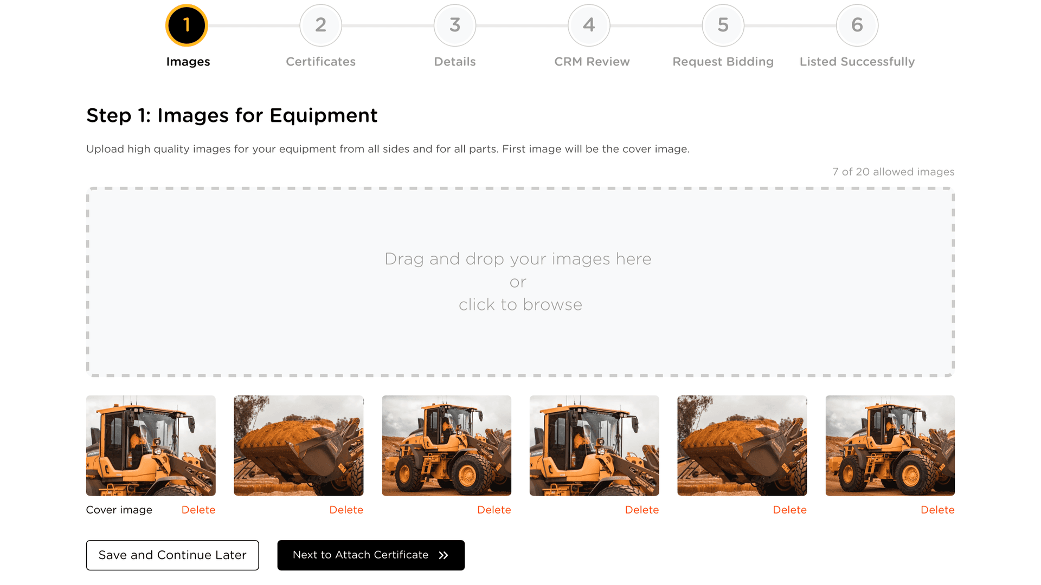
Task: View the fifth thumbnail with dirt bucket
Action: tap(742, 445)
